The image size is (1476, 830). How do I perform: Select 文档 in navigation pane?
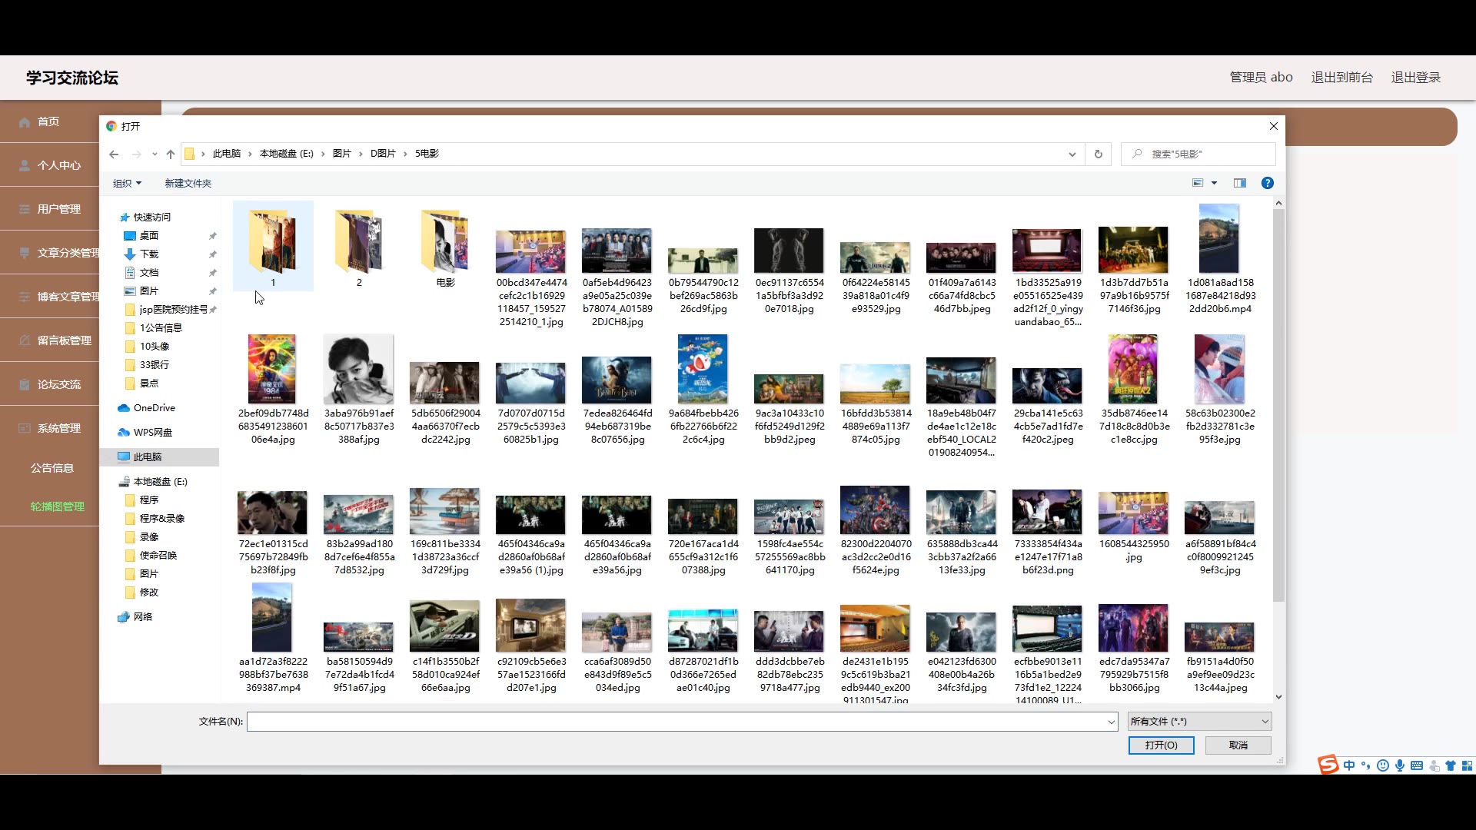tap(149, 273)
